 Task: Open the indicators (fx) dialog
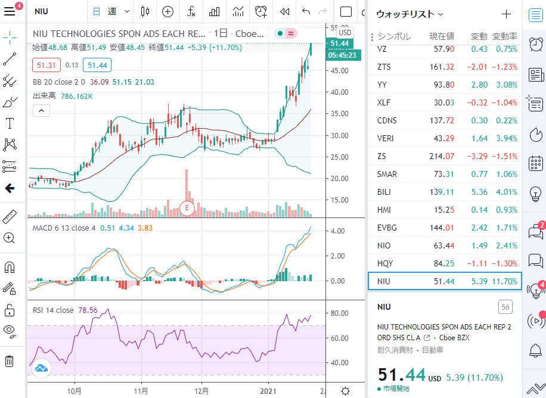tap(191, 12)
